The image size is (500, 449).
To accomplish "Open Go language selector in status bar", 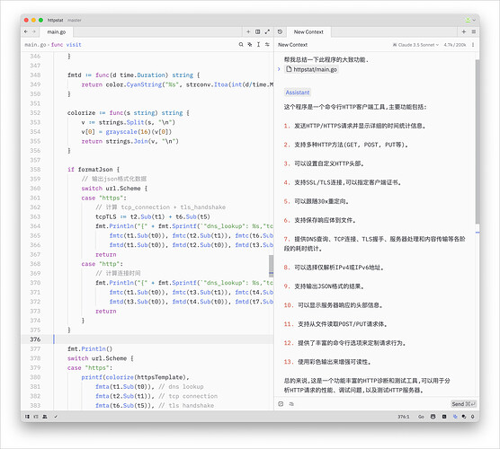I will tap(421, 417).
